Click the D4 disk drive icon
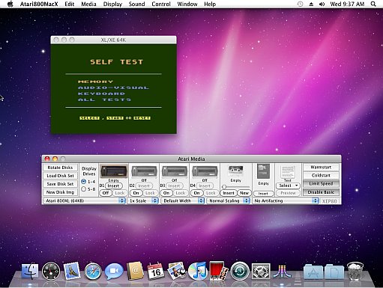Image resolution: width=383 pixels, height=288 pixels. [205, 171]
